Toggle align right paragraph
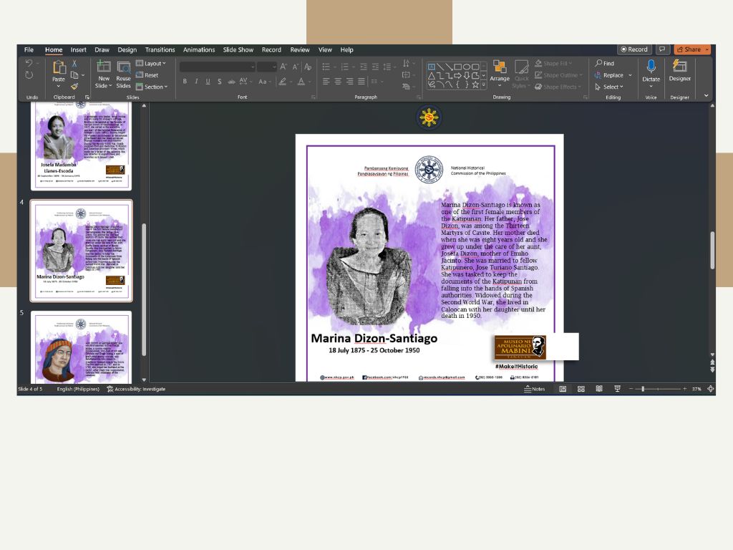Screen dimensions: 733x550 tap(349, 82)
